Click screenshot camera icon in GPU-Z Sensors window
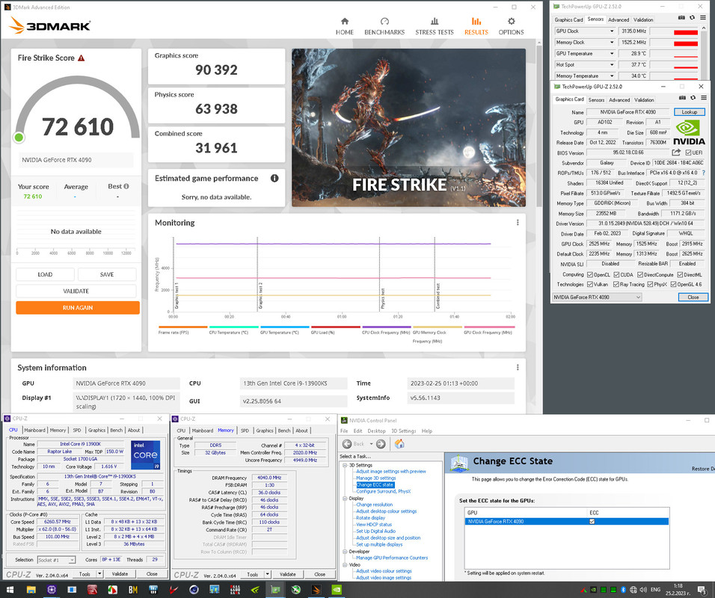Image resolution: width=715 pixels, height=598 pixels. 681,17
